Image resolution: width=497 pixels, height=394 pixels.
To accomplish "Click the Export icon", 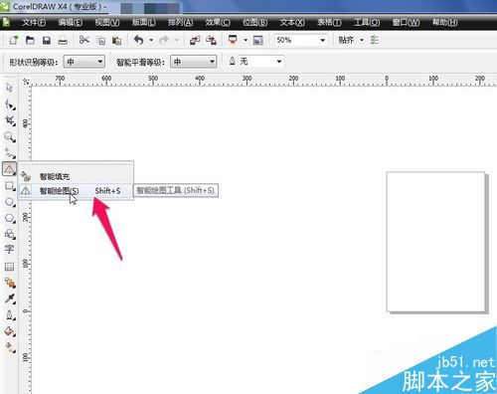I will [x=211, y=41].
